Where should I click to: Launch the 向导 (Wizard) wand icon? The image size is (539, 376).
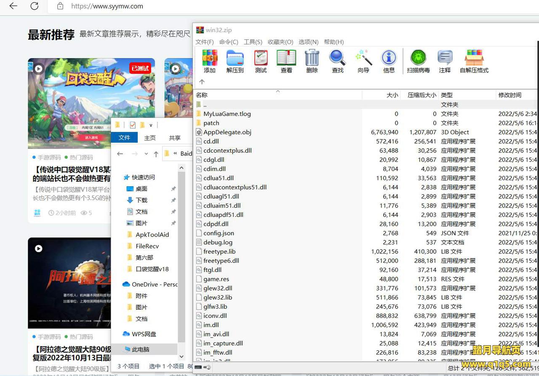363,61
